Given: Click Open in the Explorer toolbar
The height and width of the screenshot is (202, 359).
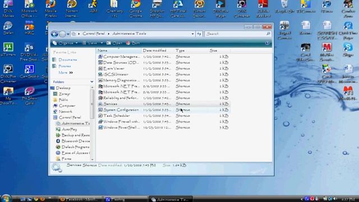Looking at the screenshot, I should 114,43.
